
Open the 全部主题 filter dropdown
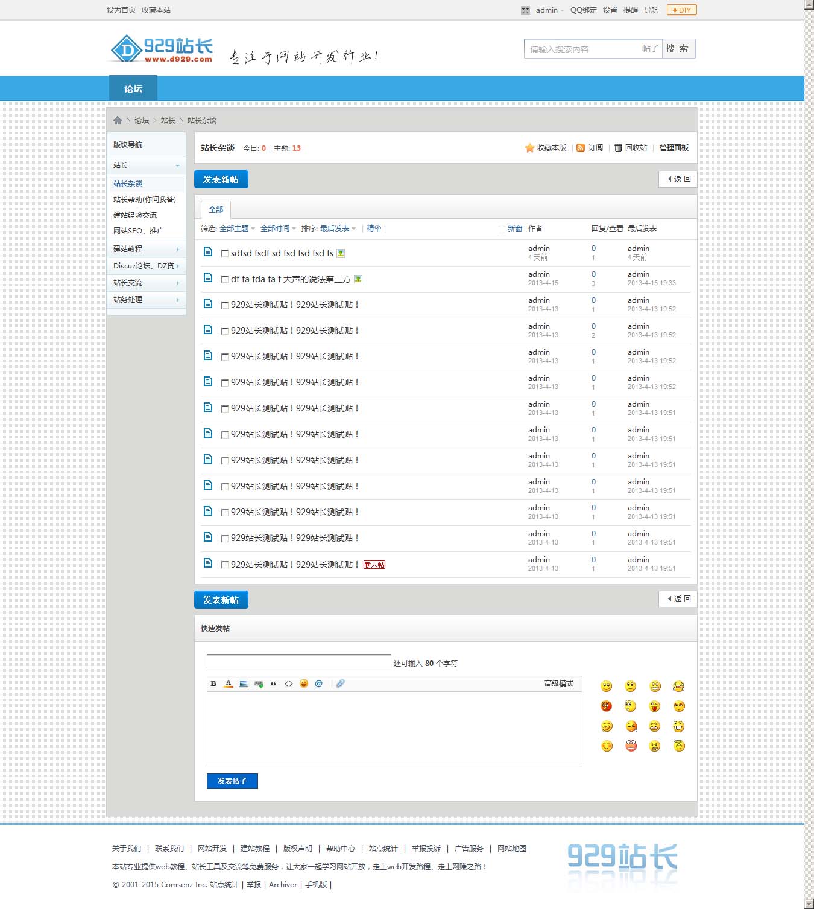237,229
